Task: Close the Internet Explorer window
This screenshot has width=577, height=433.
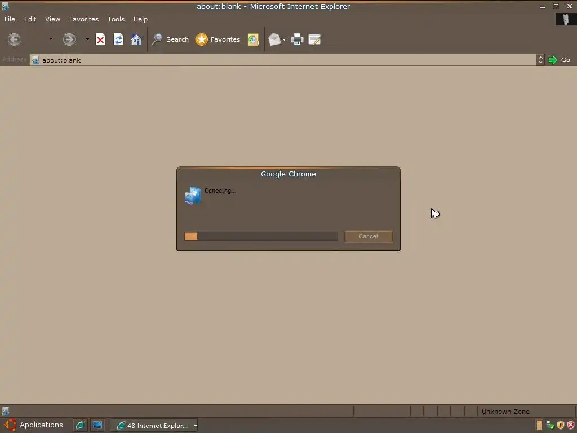Action: click(570, 6)
